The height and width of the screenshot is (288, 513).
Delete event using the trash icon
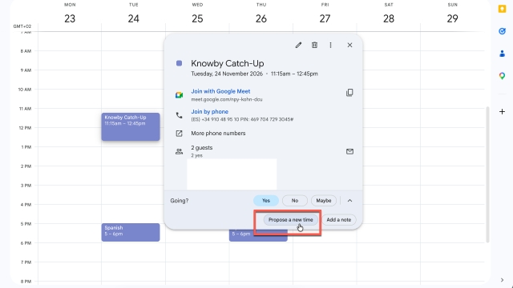(x=314, y=45)
